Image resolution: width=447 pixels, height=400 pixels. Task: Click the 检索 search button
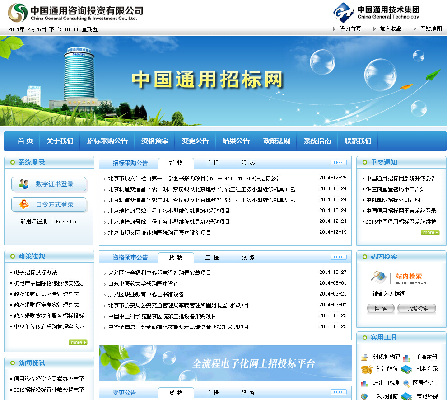tap(381, 308)
